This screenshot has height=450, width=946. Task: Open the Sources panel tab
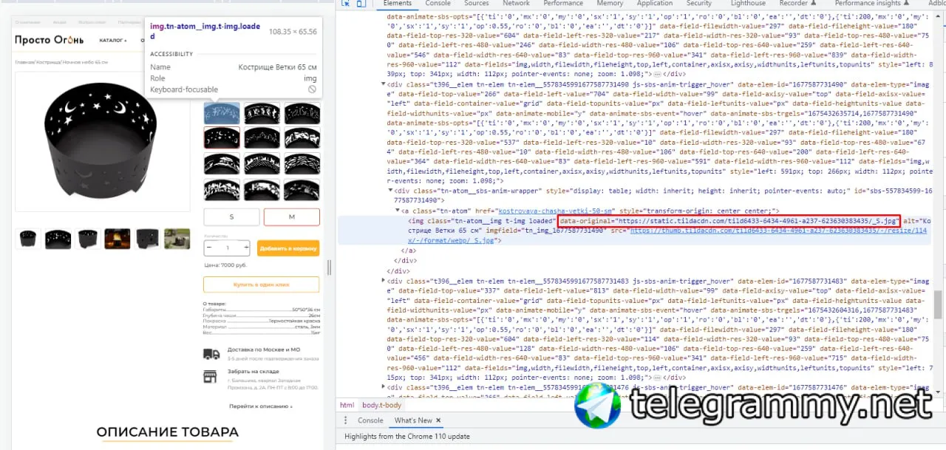(477, 4)
